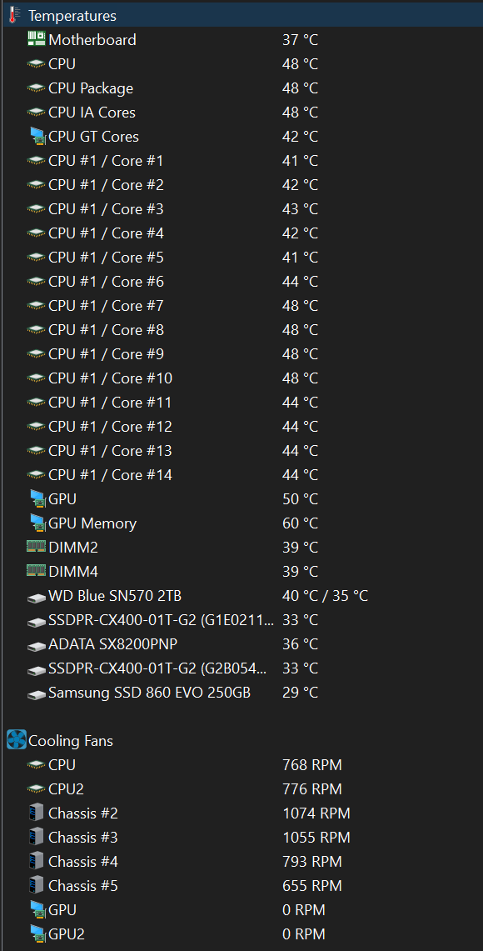Select the Cooling Fans section header

click(x=242, y=740)
